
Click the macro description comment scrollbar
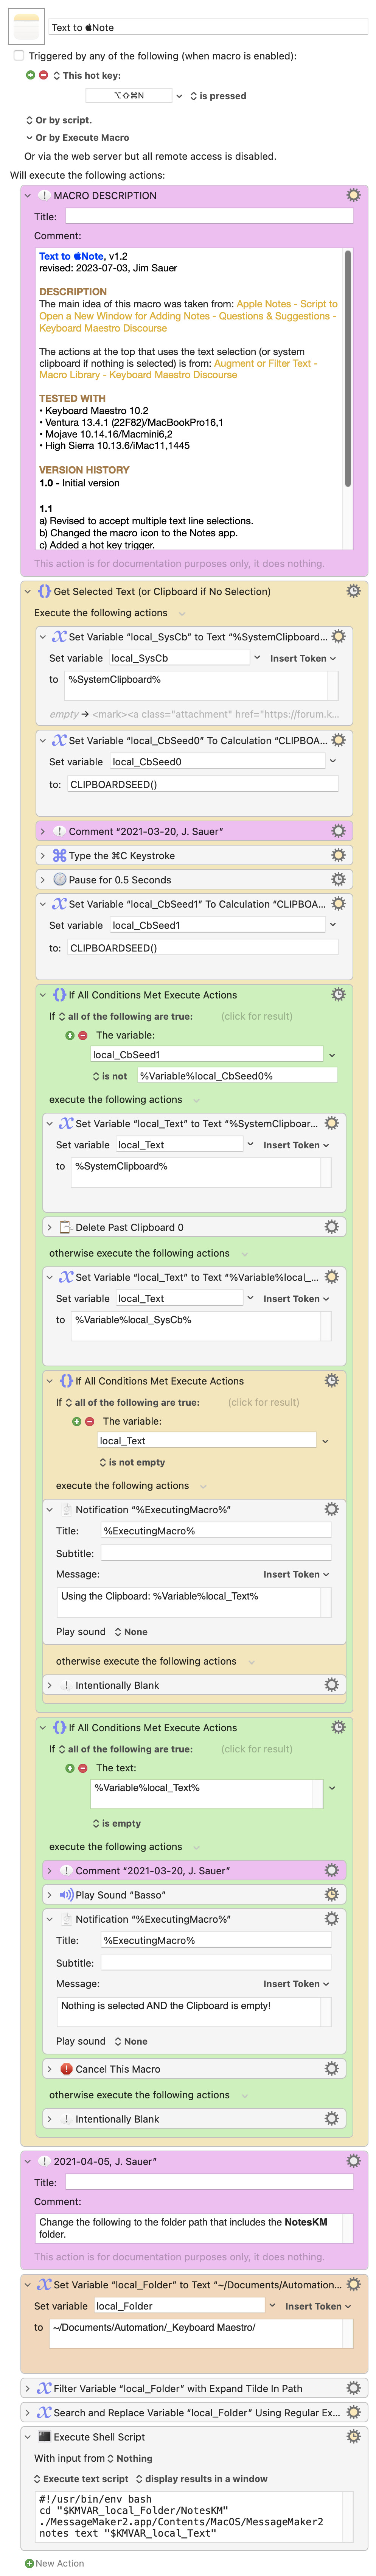348,368
